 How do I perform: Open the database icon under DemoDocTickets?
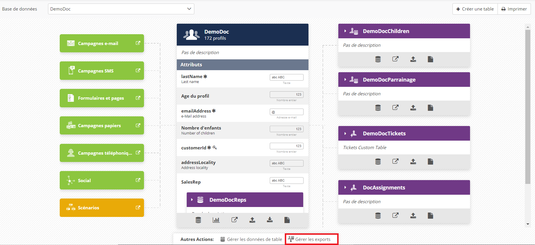pyautogui.click(x=378, y=162)
